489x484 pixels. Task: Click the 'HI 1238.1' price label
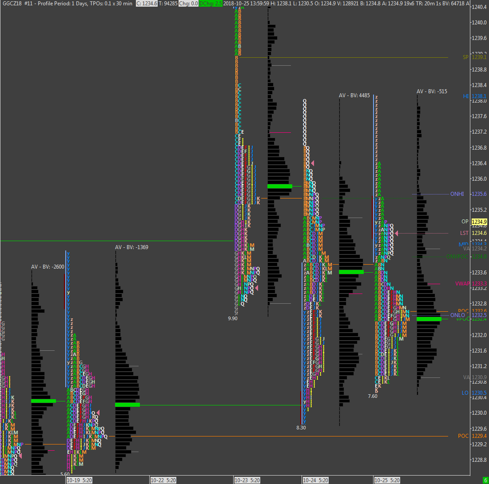(x=475, y=96)
